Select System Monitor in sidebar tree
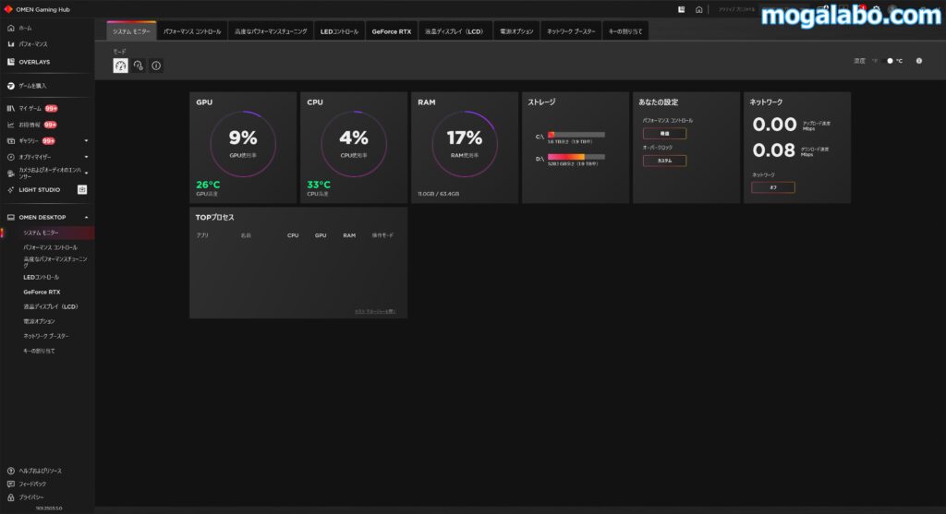The width and height of the screenshot is (946, 514). click(48, 233)
